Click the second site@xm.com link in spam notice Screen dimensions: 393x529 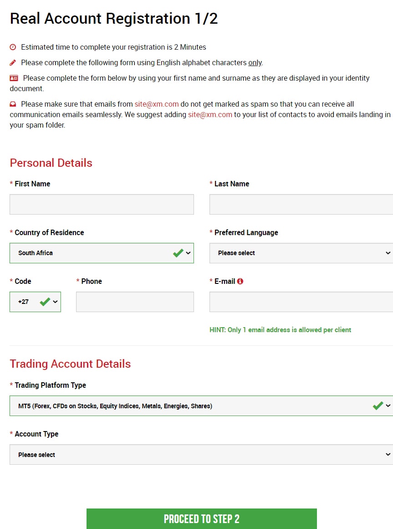click(x=210, y=114)
